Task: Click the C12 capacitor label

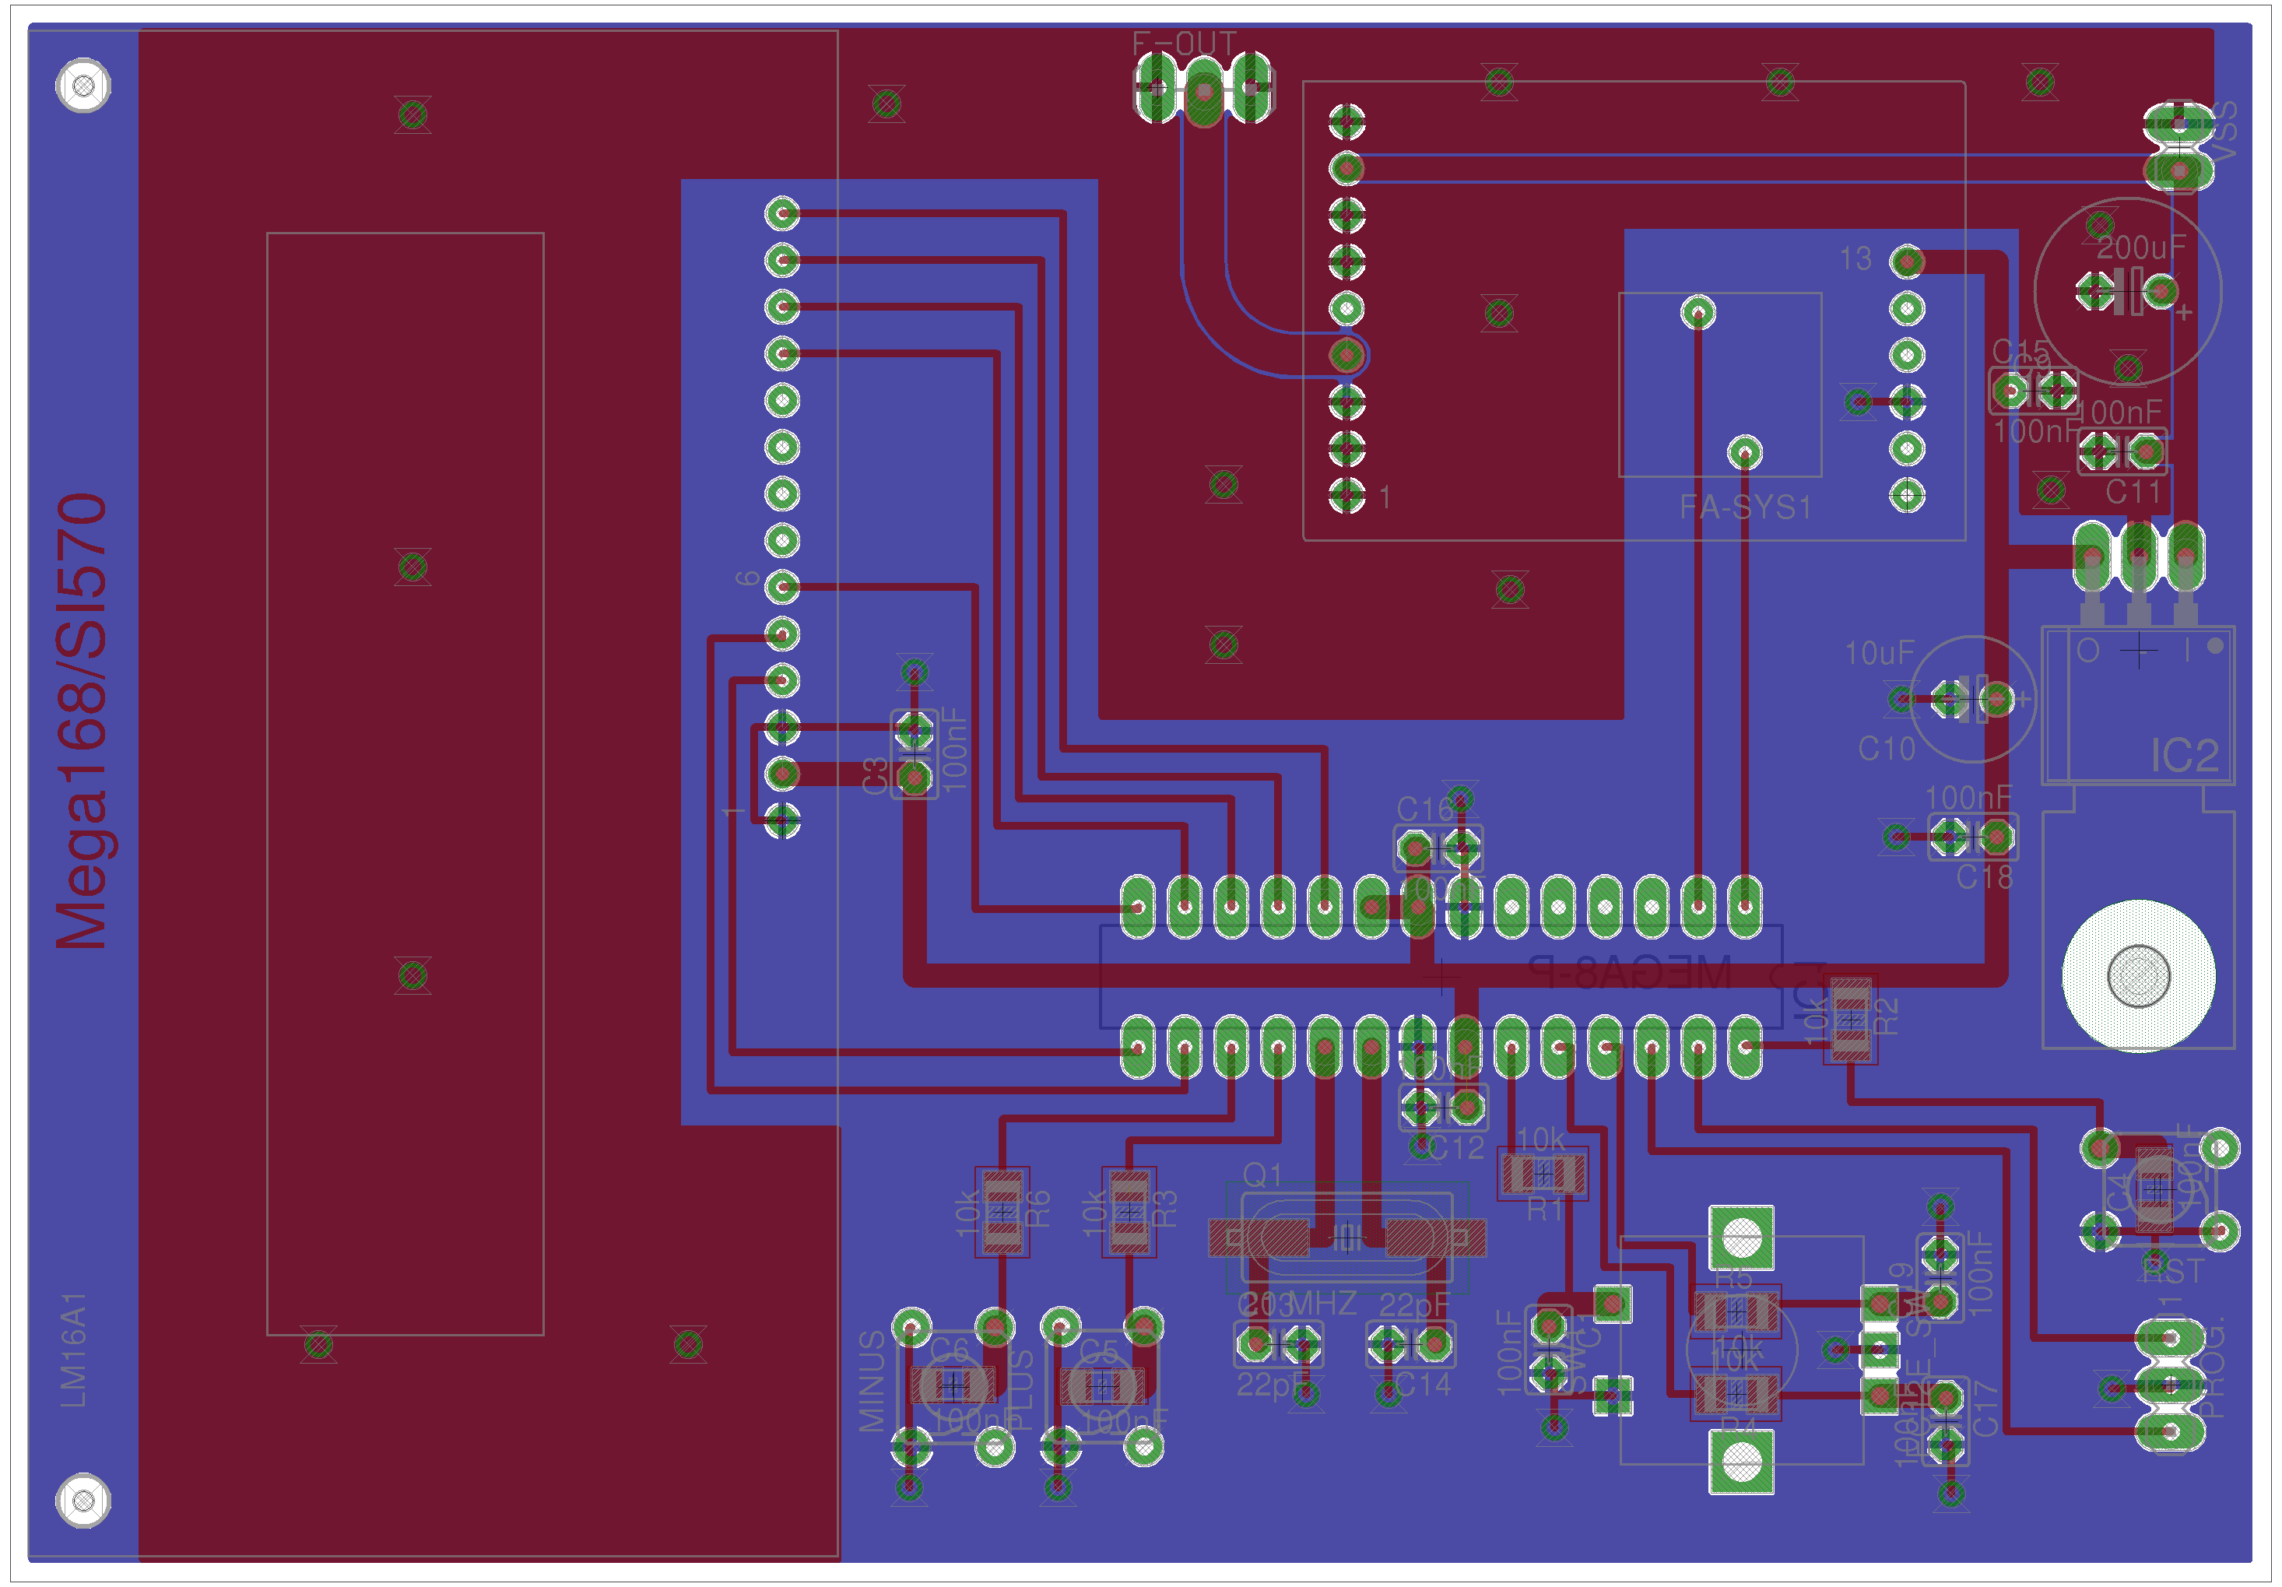Action: 1455,1149
